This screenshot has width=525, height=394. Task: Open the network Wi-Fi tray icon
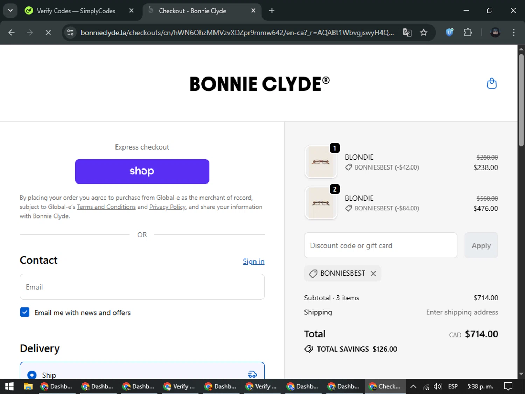tap(426, 387)
